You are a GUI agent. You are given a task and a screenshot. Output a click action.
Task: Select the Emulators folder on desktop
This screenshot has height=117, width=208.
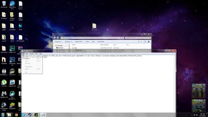[4, 16]
